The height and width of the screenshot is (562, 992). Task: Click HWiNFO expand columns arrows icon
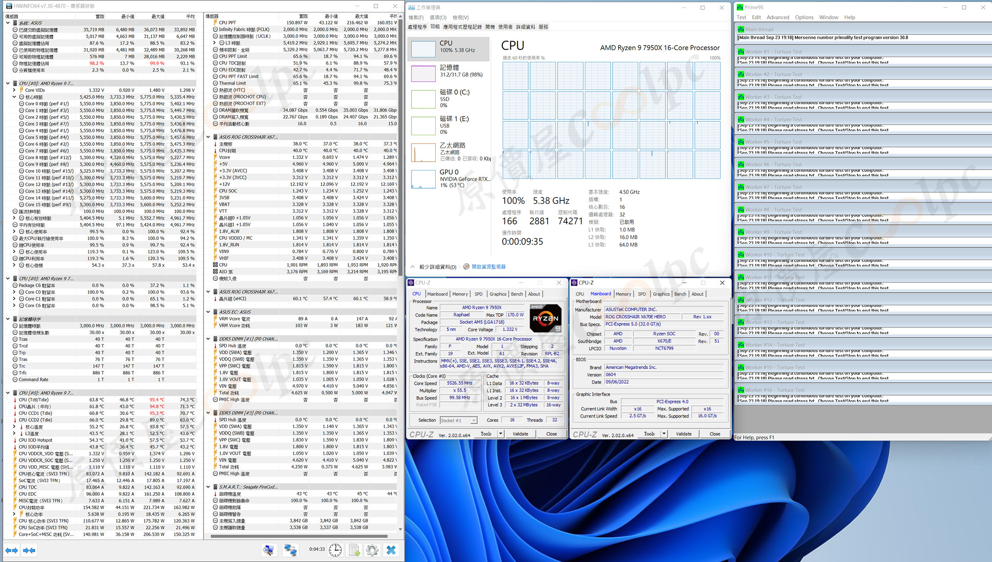[12, 550]
